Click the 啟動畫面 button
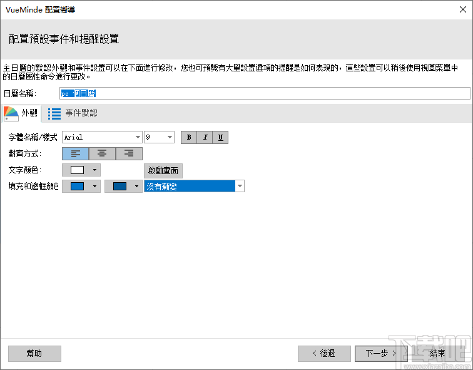The image size is (473, 370). (163, 170)
